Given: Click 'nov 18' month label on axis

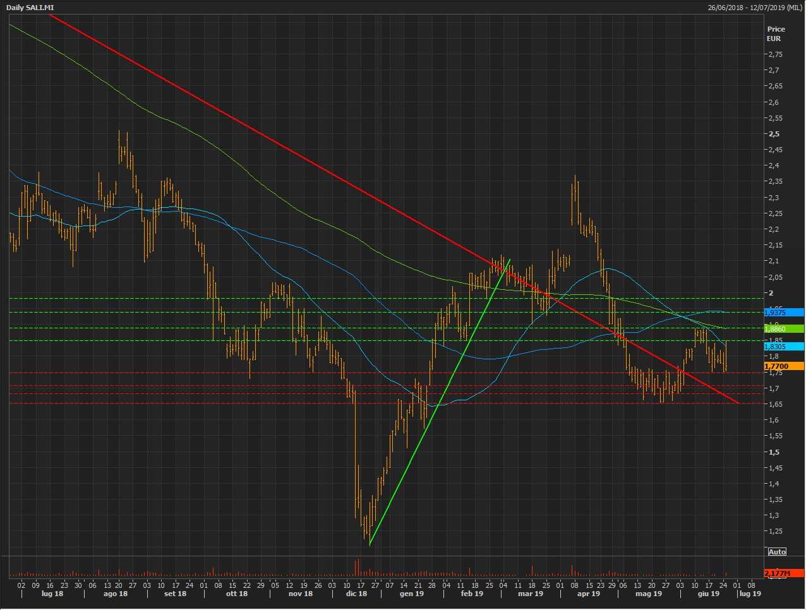Looking at the screenshot, I should click(301, 594).
